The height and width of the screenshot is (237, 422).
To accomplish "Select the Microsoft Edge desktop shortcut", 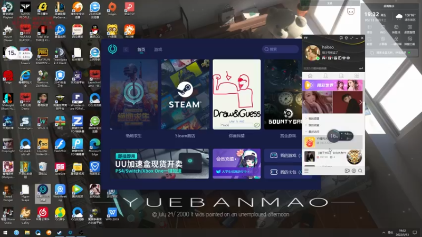I will click(x=95, y=147).
